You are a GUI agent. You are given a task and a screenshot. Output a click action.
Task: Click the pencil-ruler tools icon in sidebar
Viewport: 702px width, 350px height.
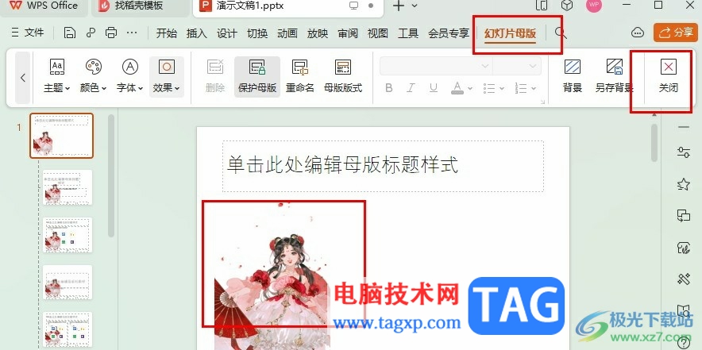tap(684, 279)
